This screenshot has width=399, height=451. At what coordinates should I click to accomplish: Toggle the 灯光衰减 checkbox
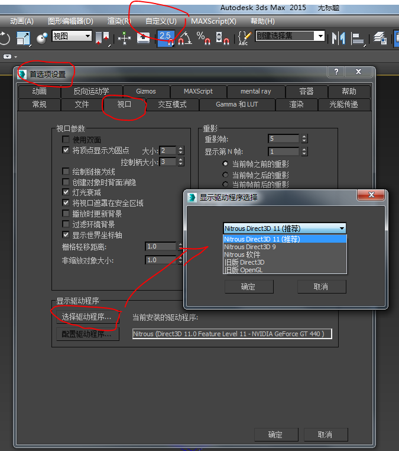(66, 192)
